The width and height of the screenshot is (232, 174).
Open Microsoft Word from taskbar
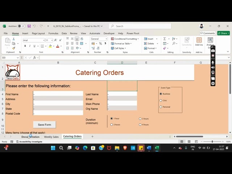click(149, 148)
